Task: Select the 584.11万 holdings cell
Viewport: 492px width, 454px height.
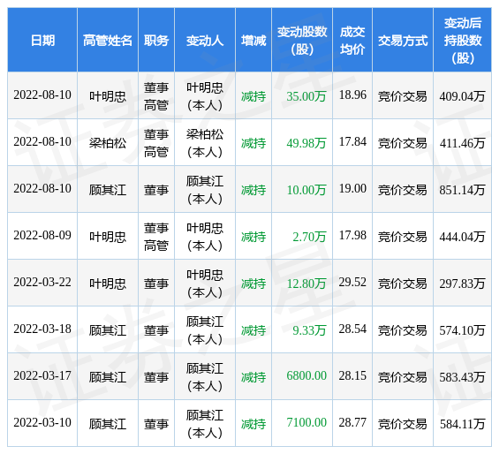Action: 463,424
